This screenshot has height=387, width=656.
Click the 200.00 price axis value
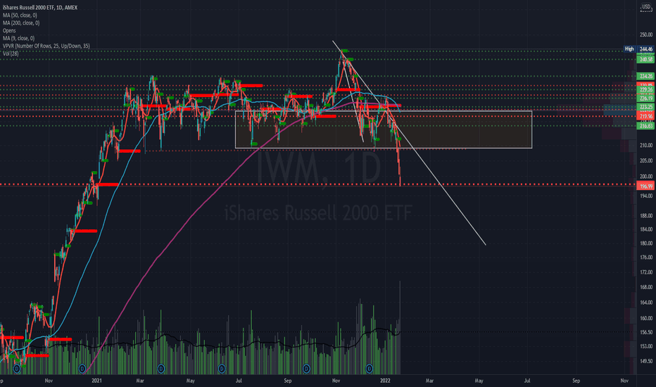point(646,177)
